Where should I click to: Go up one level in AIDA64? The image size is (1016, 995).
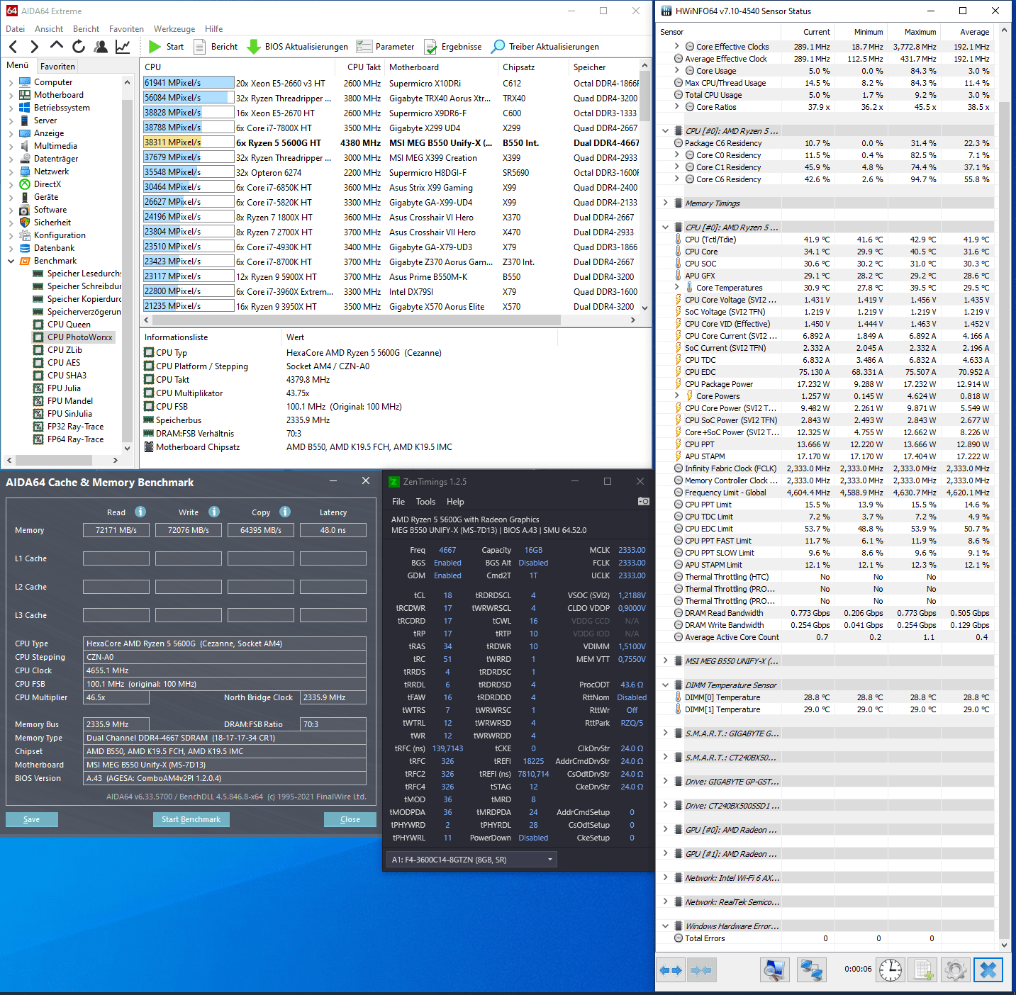coord(56,46)
